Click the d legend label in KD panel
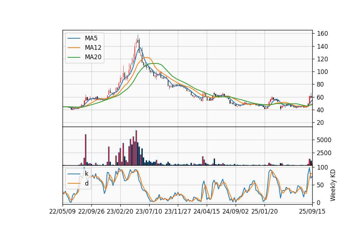Viewport: 347px width, 249px height. 86,183
